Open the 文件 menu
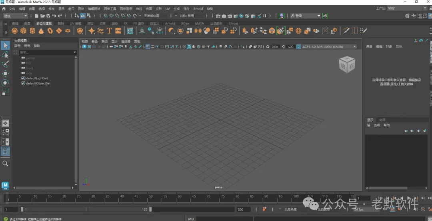The width and height of the screenshot is (432, 221). [x=12, y=8]
